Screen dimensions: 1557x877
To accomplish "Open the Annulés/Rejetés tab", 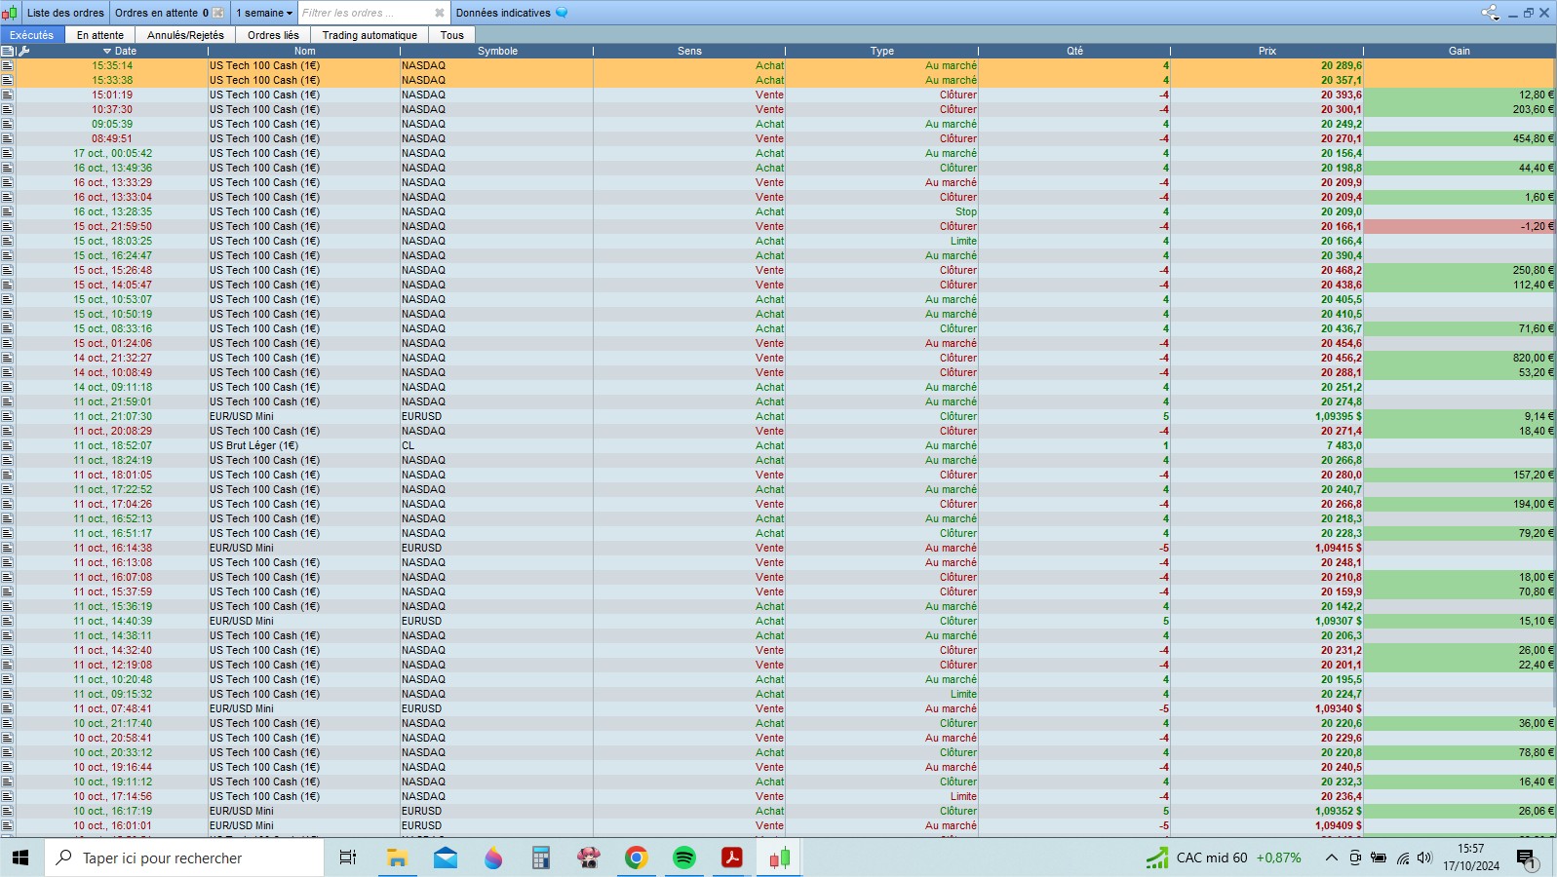I will [x=185, y=35].
